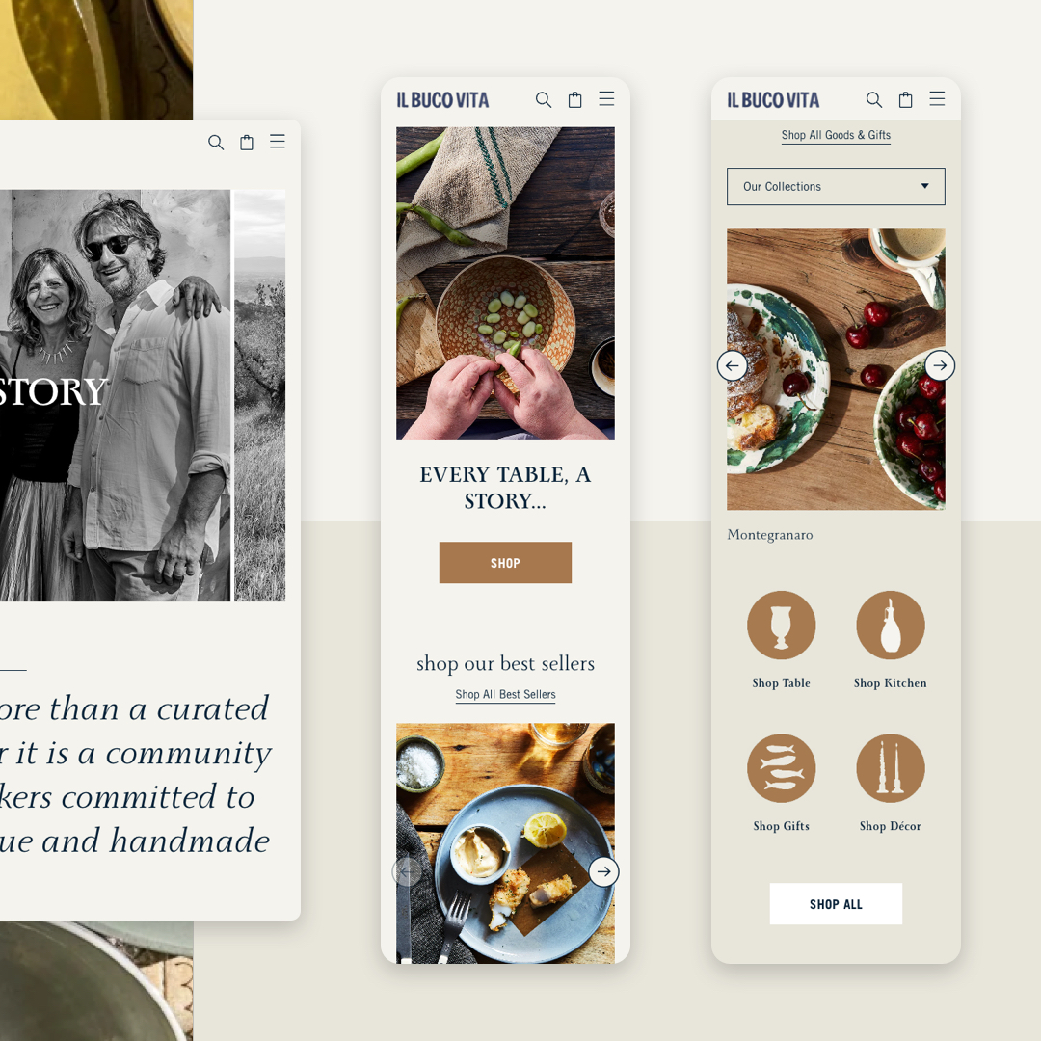This screenshot has width=1041, height=1041.
Task: Select the Shop Gifts fish icon
Action: (x=782, y=768)
